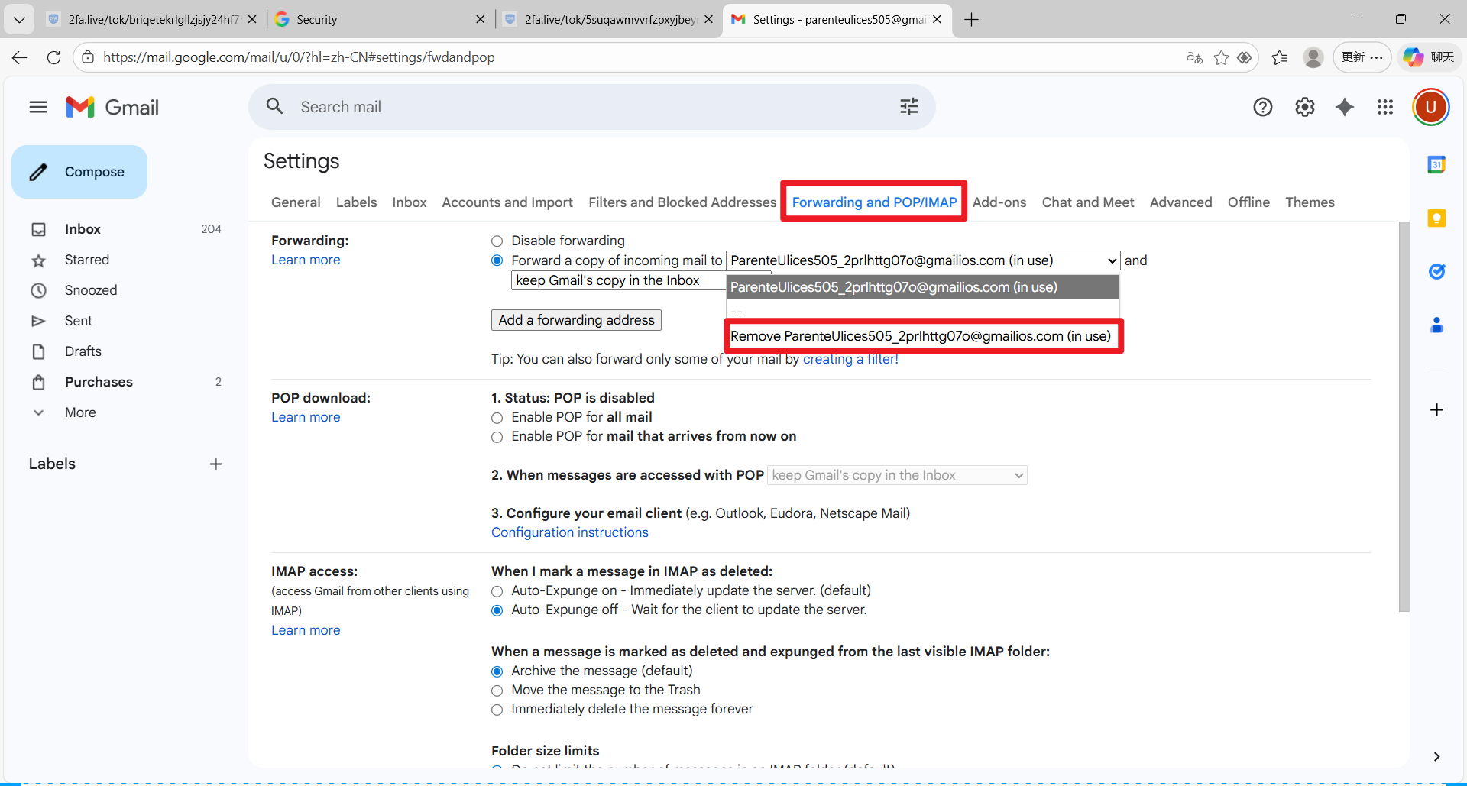Expand the More section in sidebar
This screenshot has height=786, width=1467.
(x=80, y=412)
